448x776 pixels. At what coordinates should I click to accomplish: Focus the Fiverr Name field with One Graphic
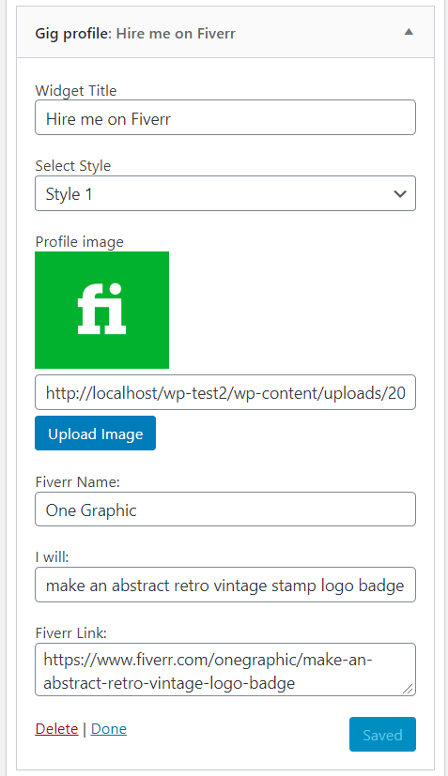click(x=225, y=510)
